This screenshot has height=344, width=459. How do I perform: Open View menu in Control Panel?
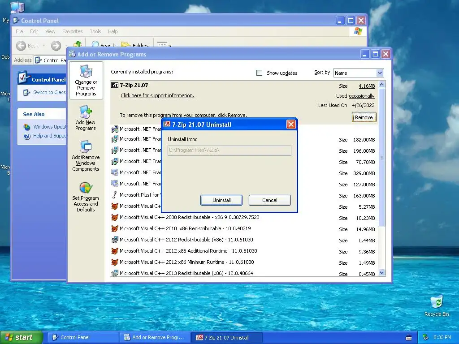[x=50, y=31]
